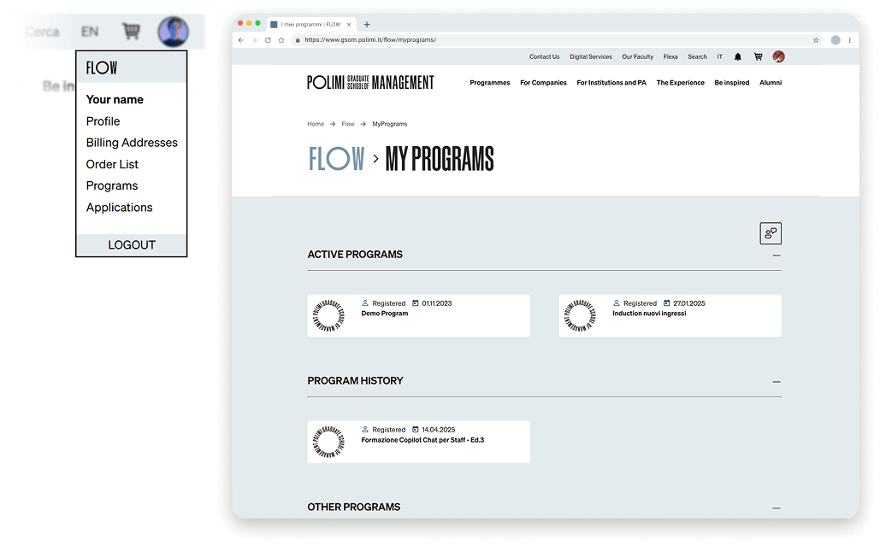Open the shopping cart in site header
This screenshot has height=546, width=880.
coord(758,57)
